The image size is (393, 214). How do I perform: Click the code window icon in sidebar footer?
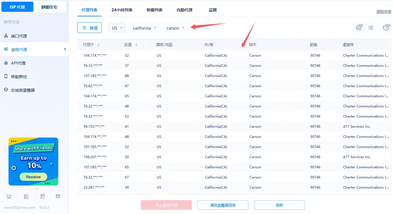(58, 197)
